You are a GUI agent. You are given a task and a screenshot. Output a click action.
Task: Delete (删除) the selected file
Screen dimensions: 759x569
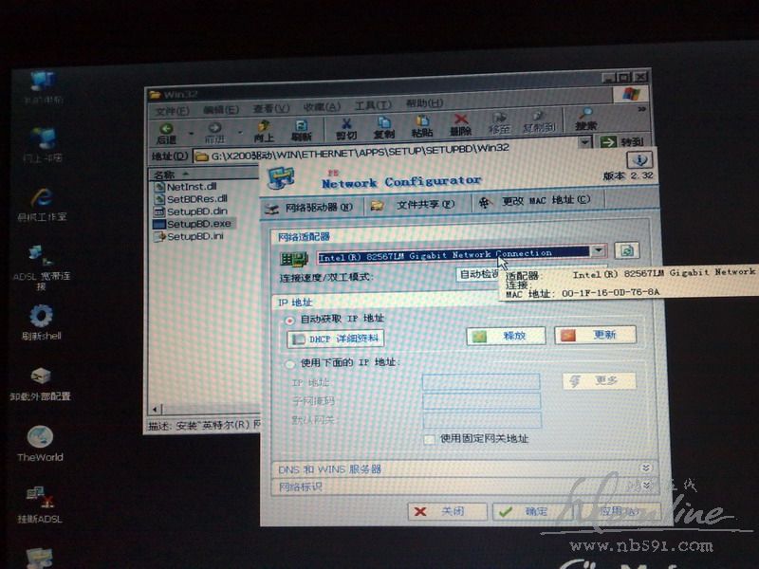tap(460, 125)
